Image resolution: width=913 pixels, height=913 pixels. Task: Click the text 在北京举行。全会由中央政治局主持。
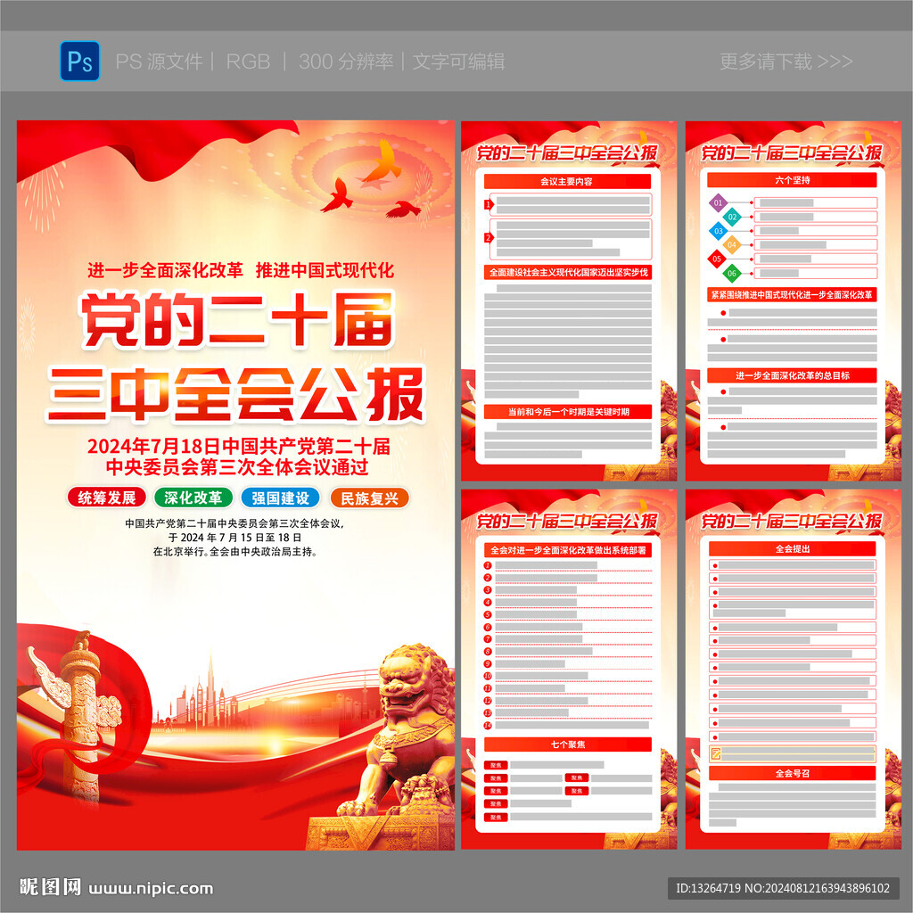[235, 551]
